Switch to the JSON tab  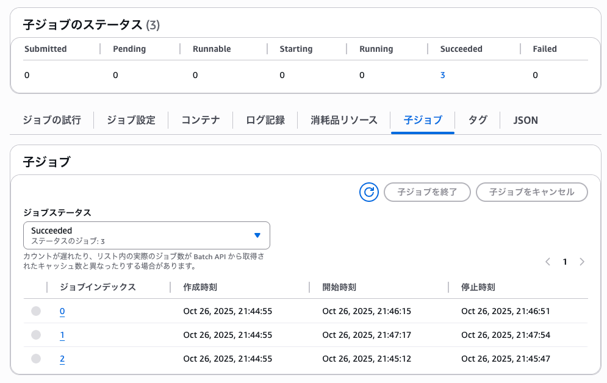pos(524,120)
